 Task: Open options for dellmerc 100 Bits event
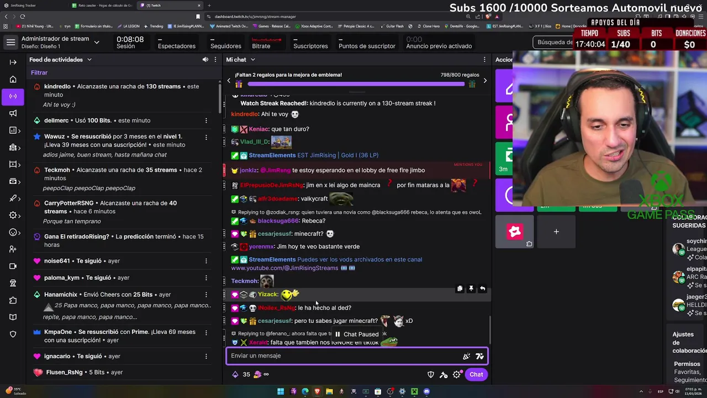[206, 121]
